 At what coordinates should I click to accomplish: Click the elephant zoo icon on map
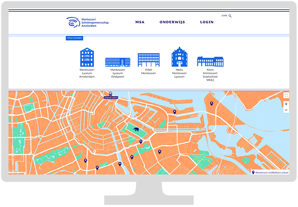(x=136, y=129)
